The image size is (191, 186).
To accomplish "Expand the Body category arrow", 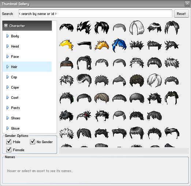I will pyautogui.click(x=8, y=36).
